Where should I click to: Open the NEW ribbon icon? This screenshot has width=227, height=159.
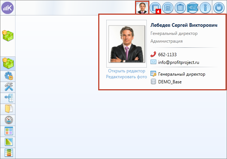(x=193, y=8)
